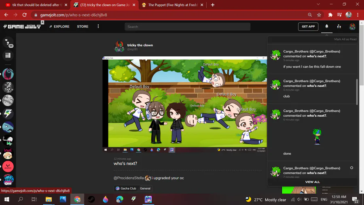Open the 'done' comment notification
The image size is (364, 205).
click(x=312, y=132)
